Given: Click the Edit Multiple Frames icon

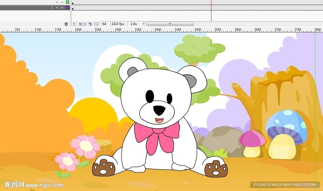Looking at the screenshot, I should click(90, 24).
